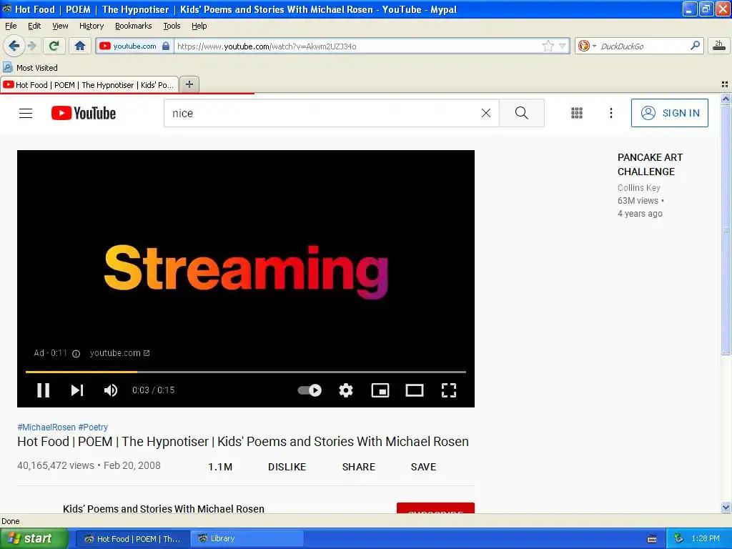The width and height of the screenshot is (732, 549).
Task: Switch to Library window in taskbar
Action: (x=247, y=539)
